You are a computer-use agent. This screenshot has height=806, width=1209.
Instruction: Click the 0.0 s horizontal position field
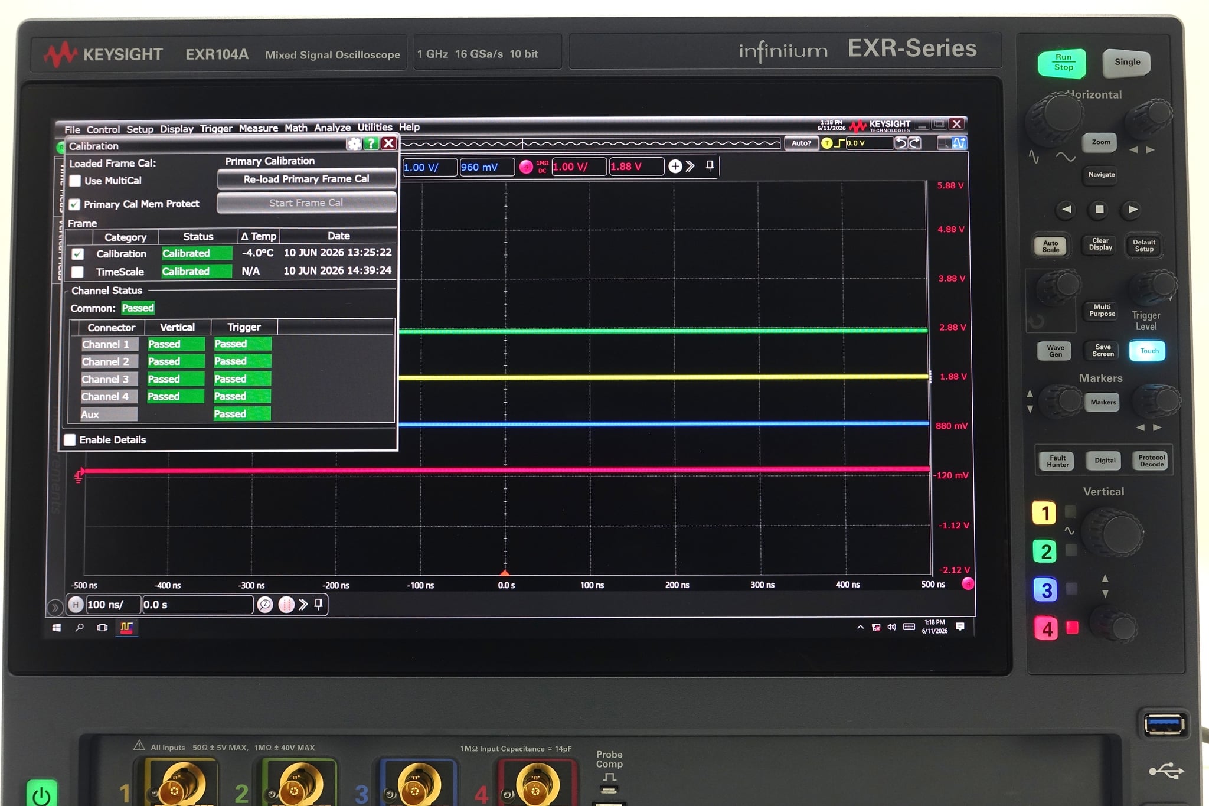(x=198, y=605)
